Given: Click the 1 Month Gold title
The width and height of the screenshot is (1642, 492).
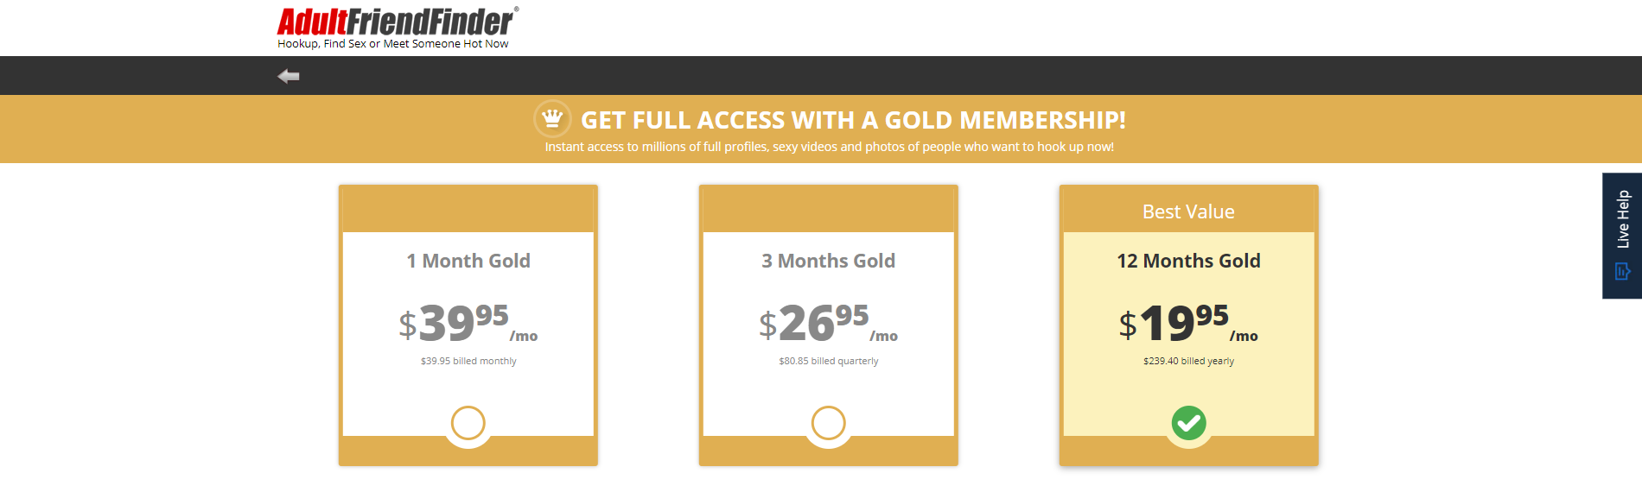Looking at the screenshot, I should pyautogui.click(x=468, y=261).
